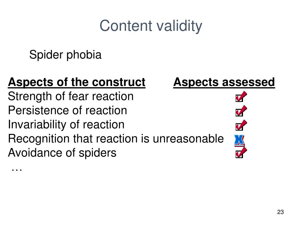Screen dimensions: 302x227
Task: Click the word assessed in heading
Action: pyautogui.click(x=248, y=82)
